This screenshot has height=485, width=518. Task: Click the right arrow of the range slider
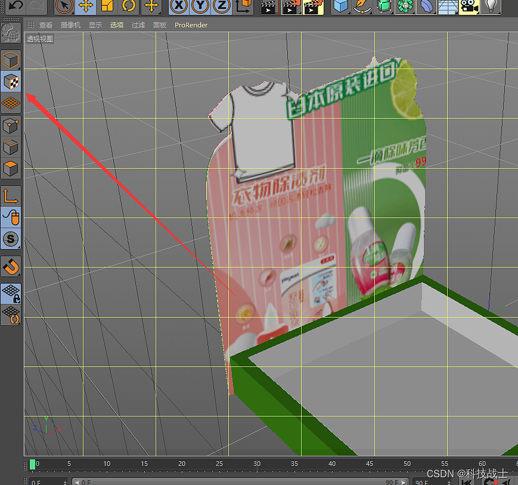point(404,482)
